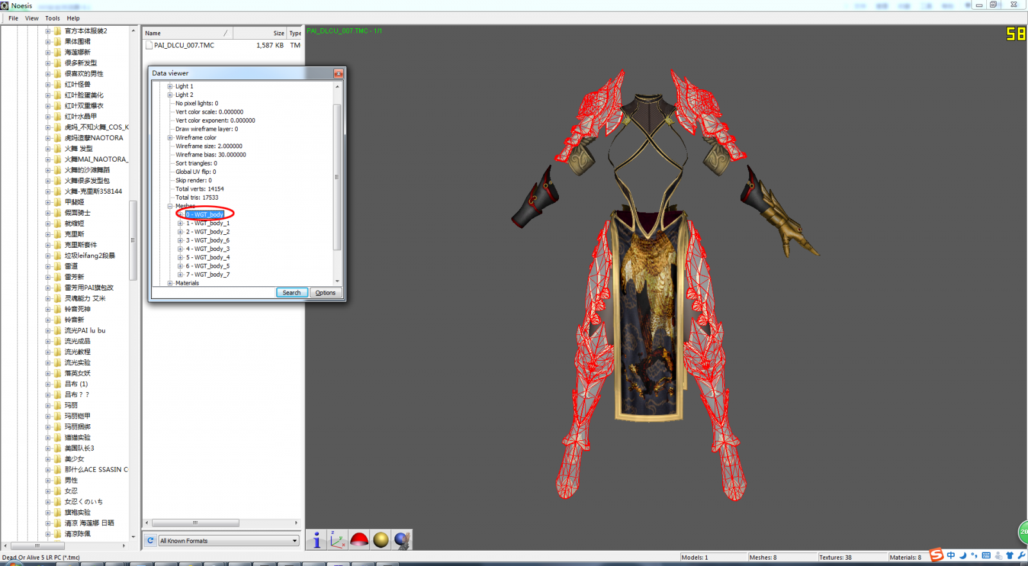Select the 7 - WGT_body_7 mesh
1028x566 pixels.
point(208,275)
